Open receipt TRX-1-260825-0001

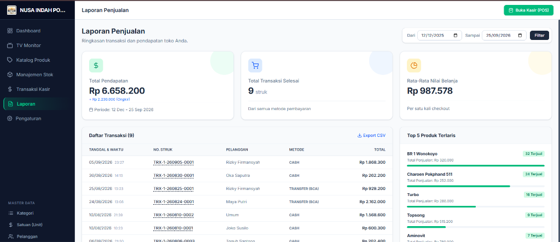coord(173,188)
